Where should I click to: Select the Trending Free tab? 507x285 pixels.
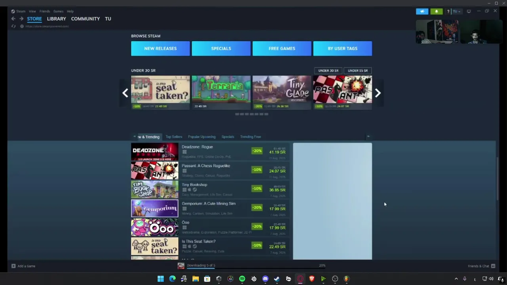pos(250,137)
